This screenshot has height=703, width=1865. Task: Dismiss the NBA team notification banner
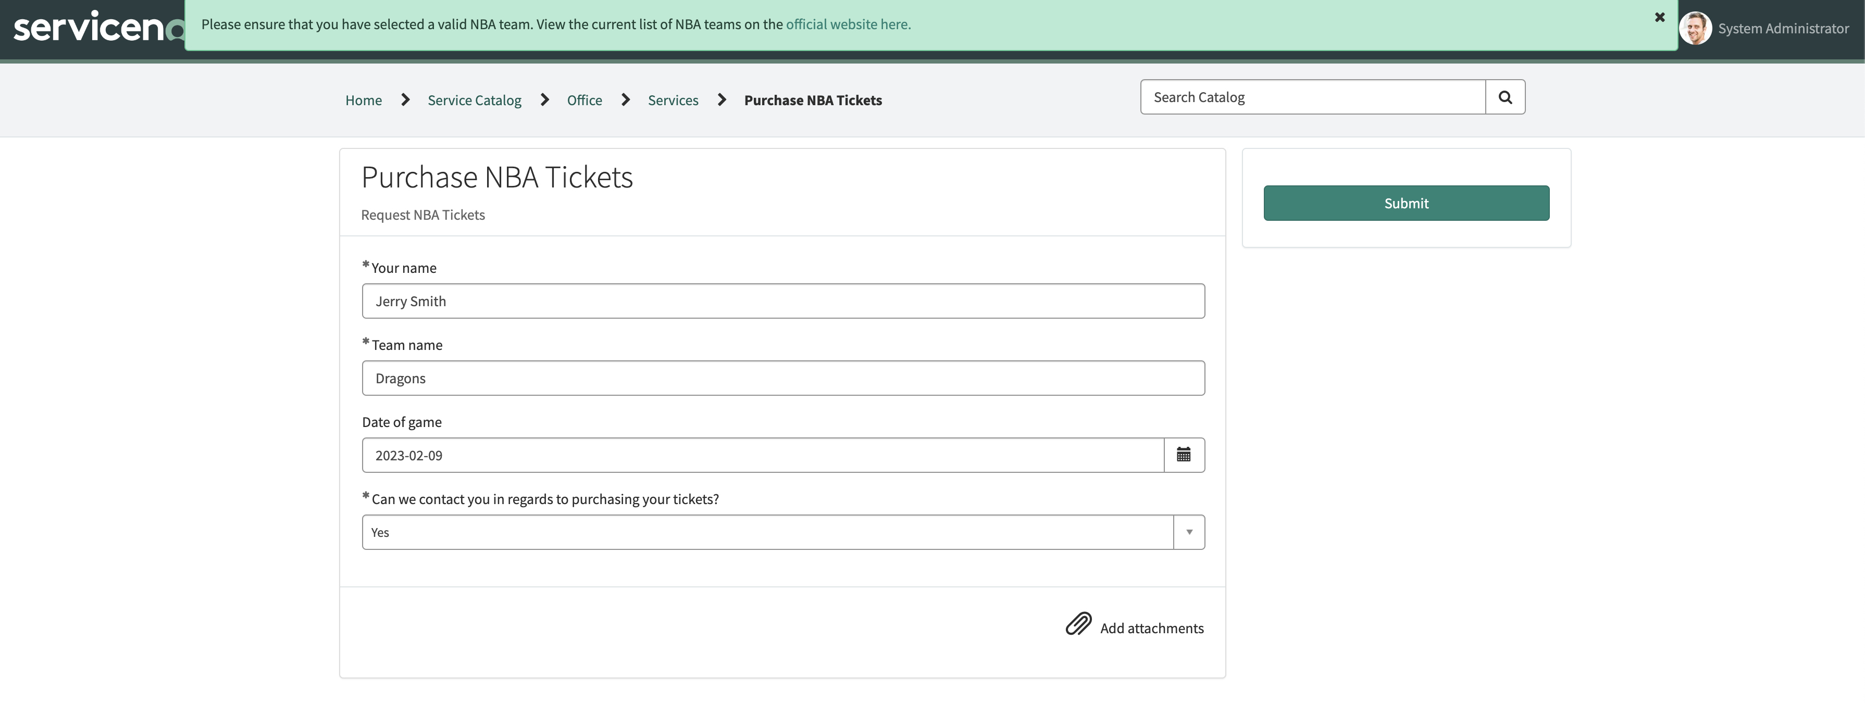pos(1659,17)
